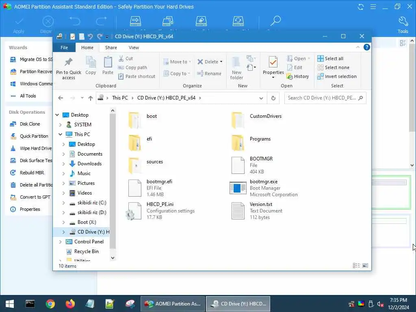
Task: Expand the Control Panel tree node
Action: tap(60, 242)
